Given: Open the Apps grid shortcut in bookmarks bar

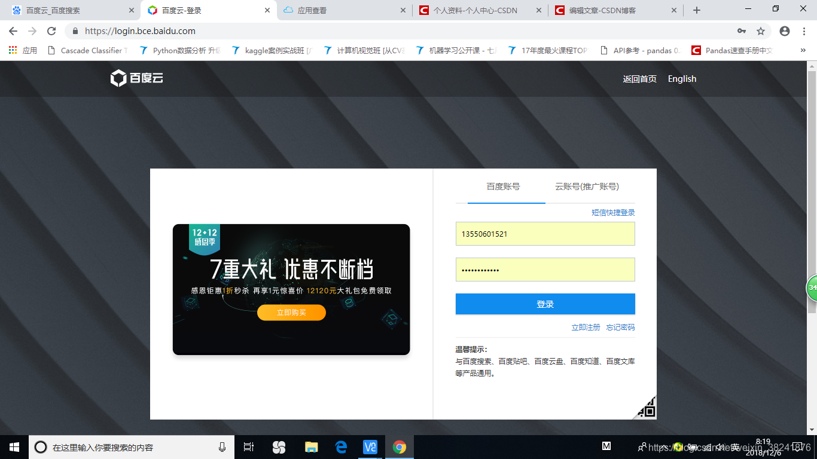Looking at the screenshot, I should point(23,51).
